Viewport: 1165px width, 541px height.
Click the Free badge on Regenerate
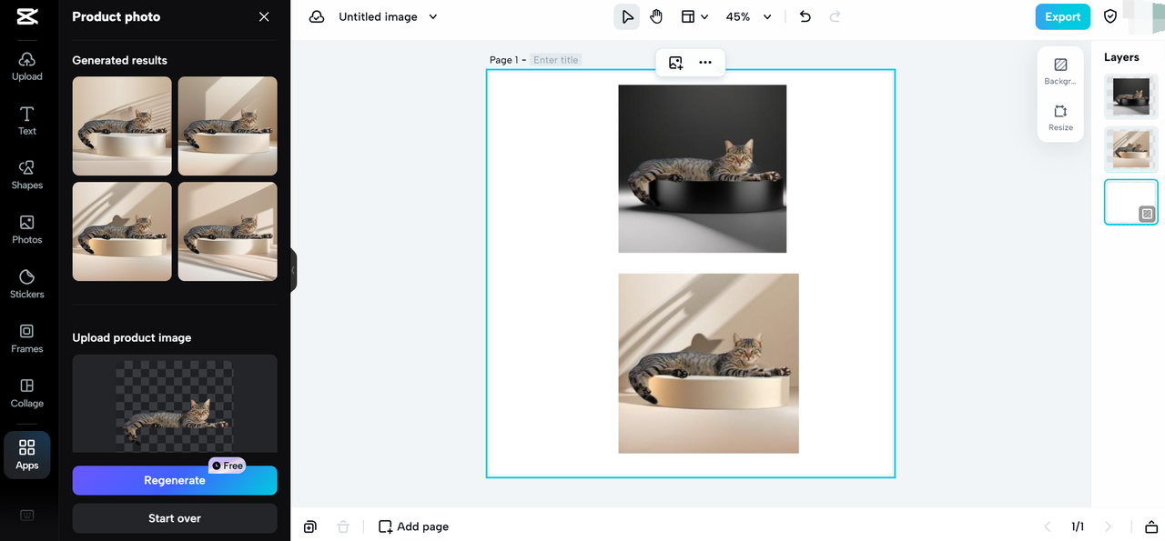click(x=228, y=466)
